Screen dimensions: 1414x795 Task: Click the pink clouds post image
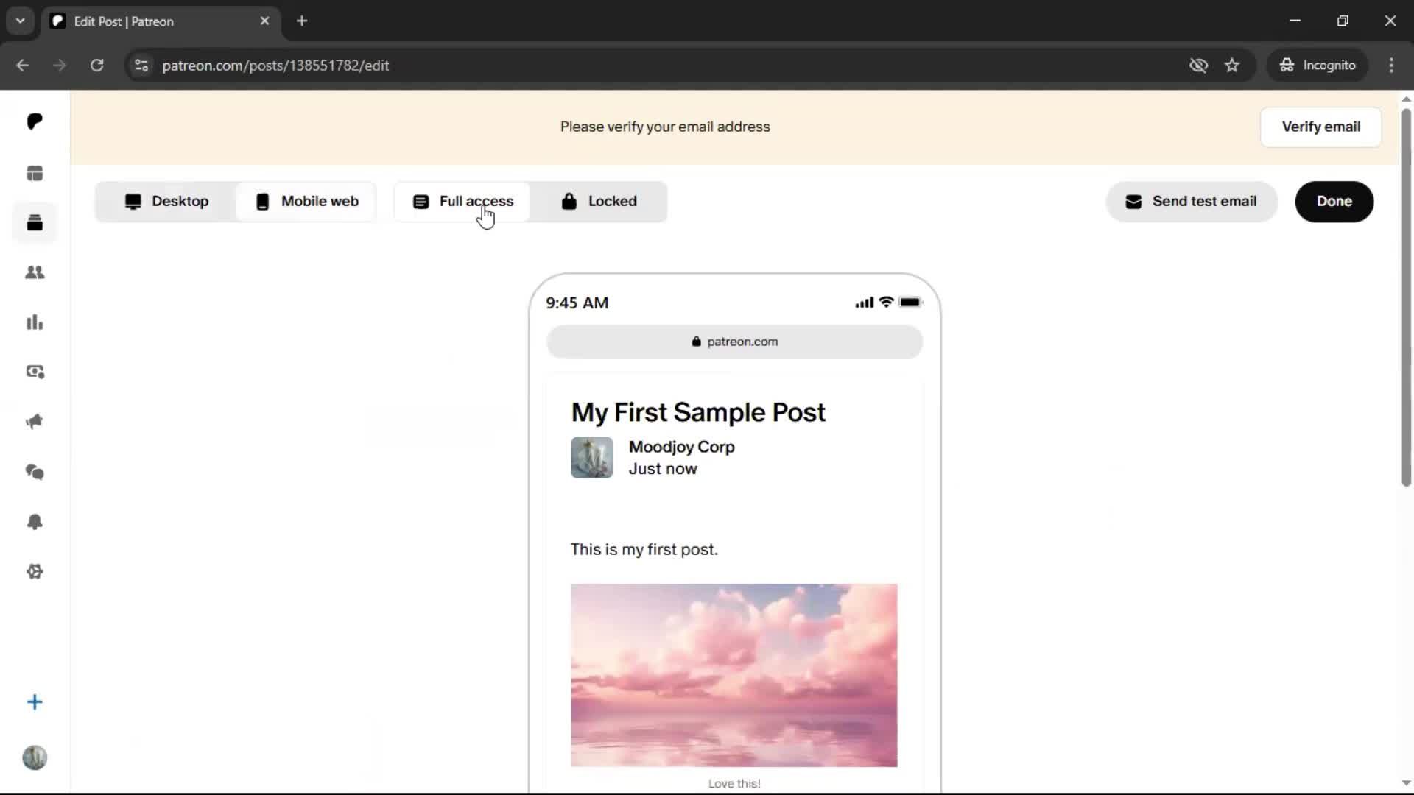734,675
